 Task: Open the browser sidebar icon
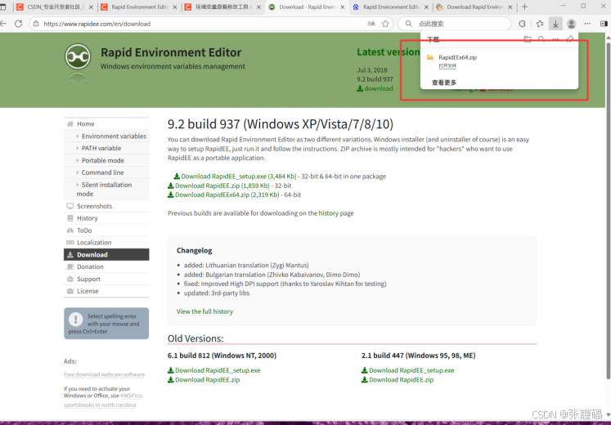tap(604, 24)
